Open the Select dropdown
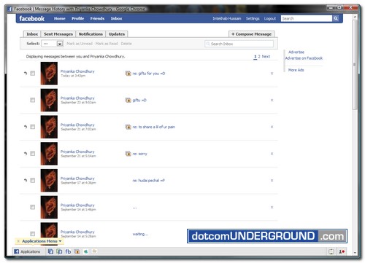The image size is (365, 263). tap(53, 44)
